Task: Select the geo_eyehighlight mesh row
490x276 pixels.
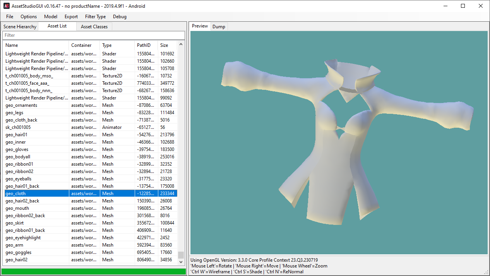Action: (91, 238)
